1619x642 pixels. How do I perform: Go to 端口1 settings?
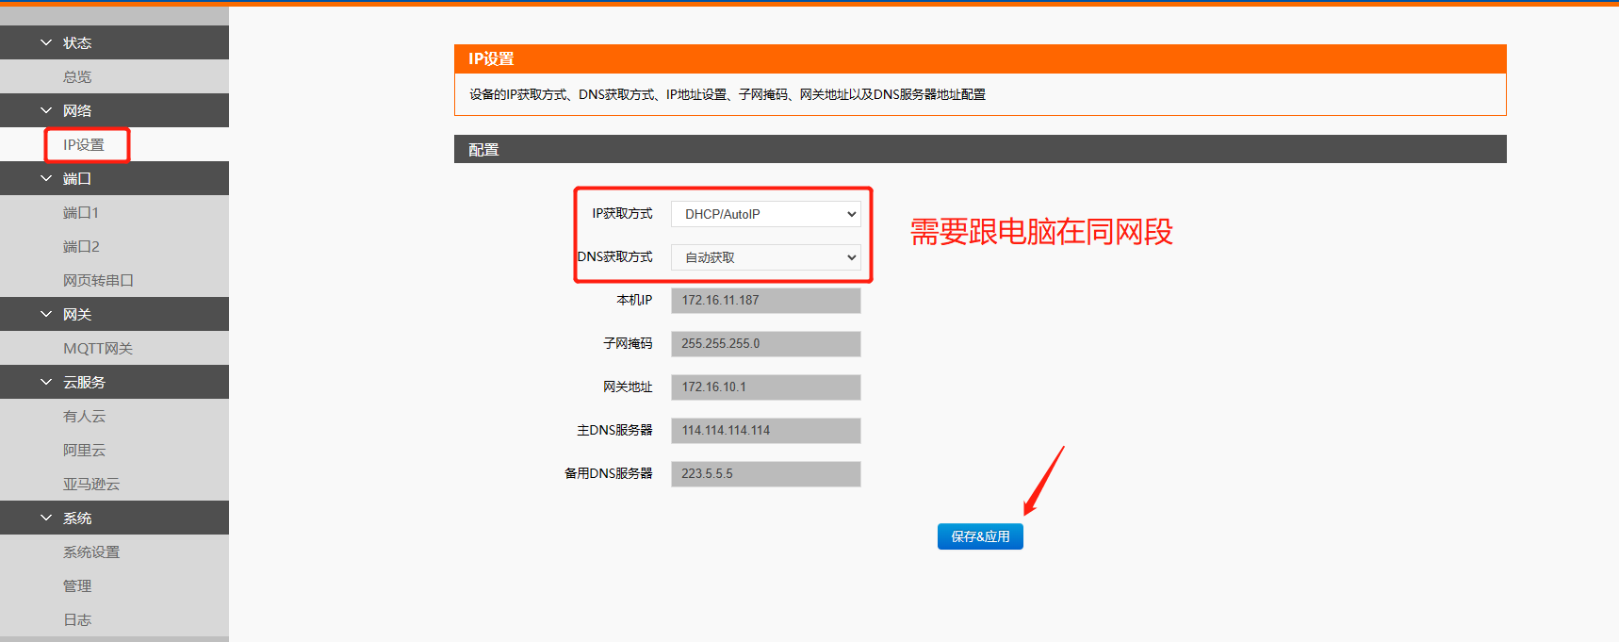81,213
